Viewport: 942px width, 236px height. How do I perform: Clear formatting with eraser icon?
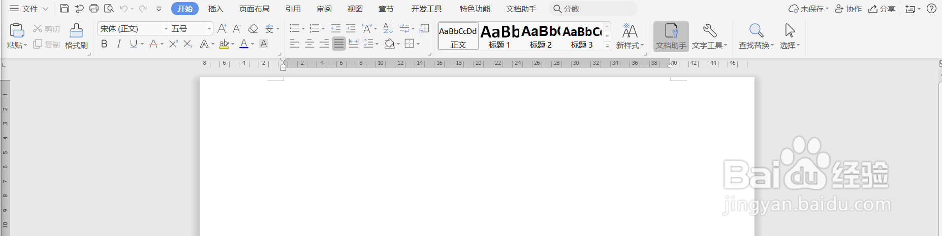click(253, 29)
